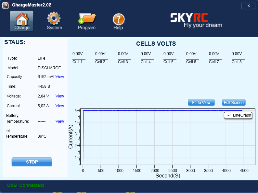Stop the discharge with STOP button
Screen dimensions: 258x193
[32, 162]
